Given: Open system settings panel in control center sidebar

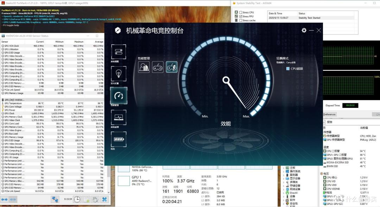Looking at the screenshot, I should coord(119,52).
